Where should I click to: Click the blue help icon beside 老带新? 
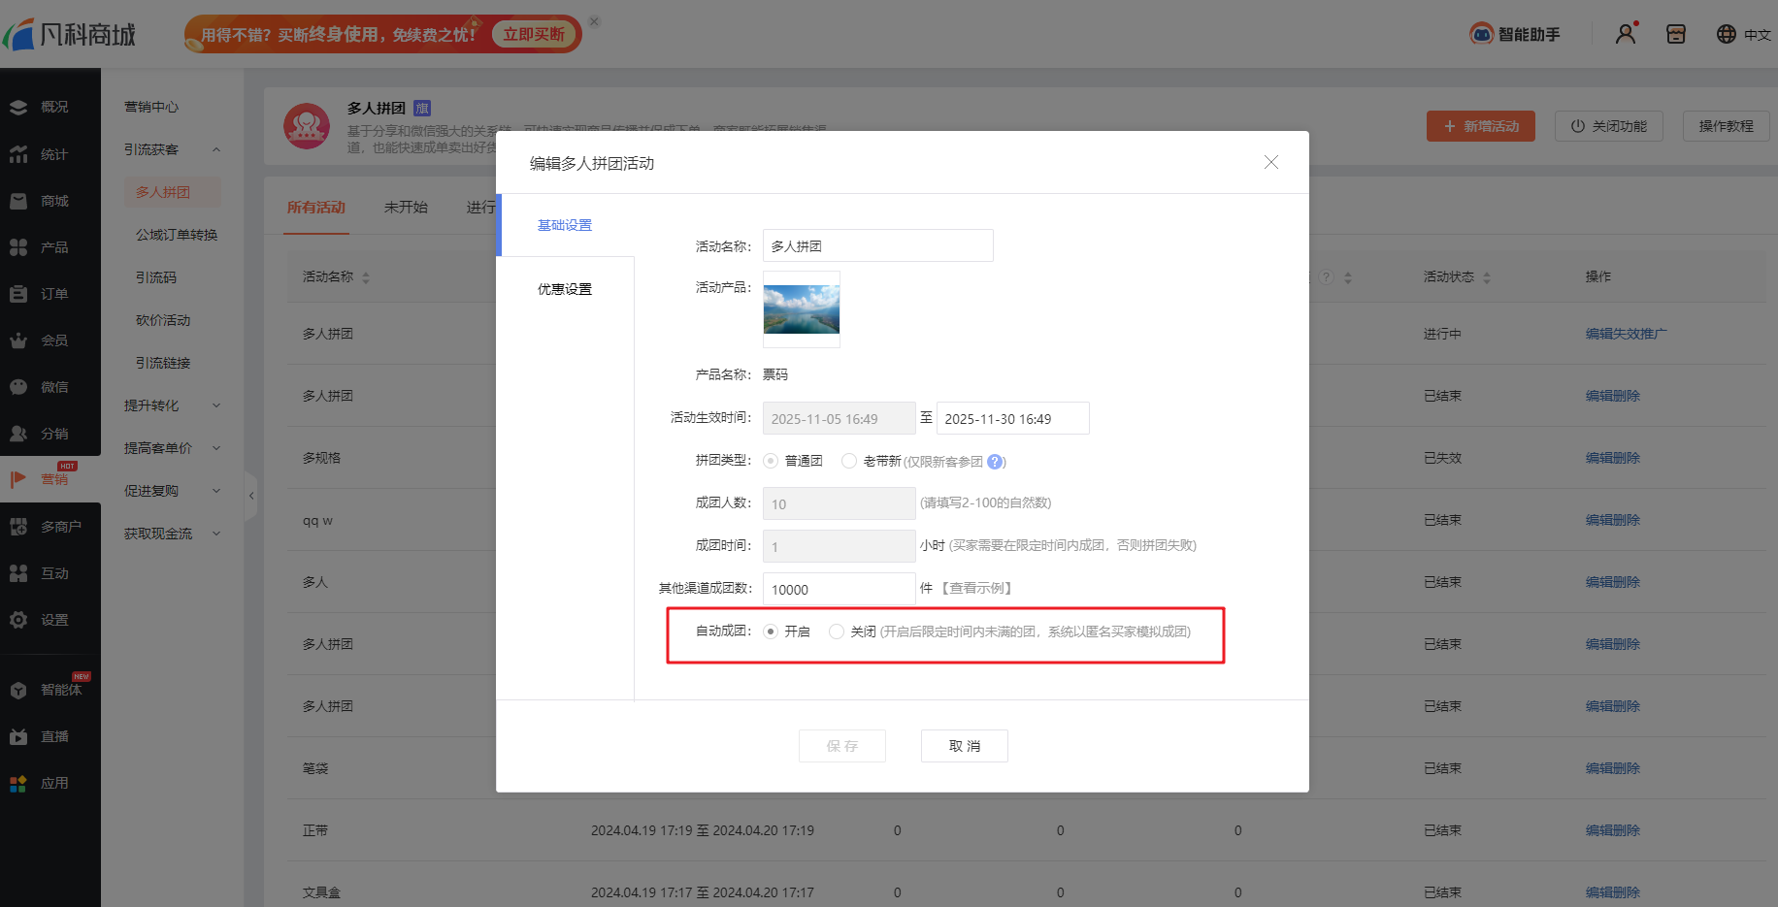[x=995, y=462]
